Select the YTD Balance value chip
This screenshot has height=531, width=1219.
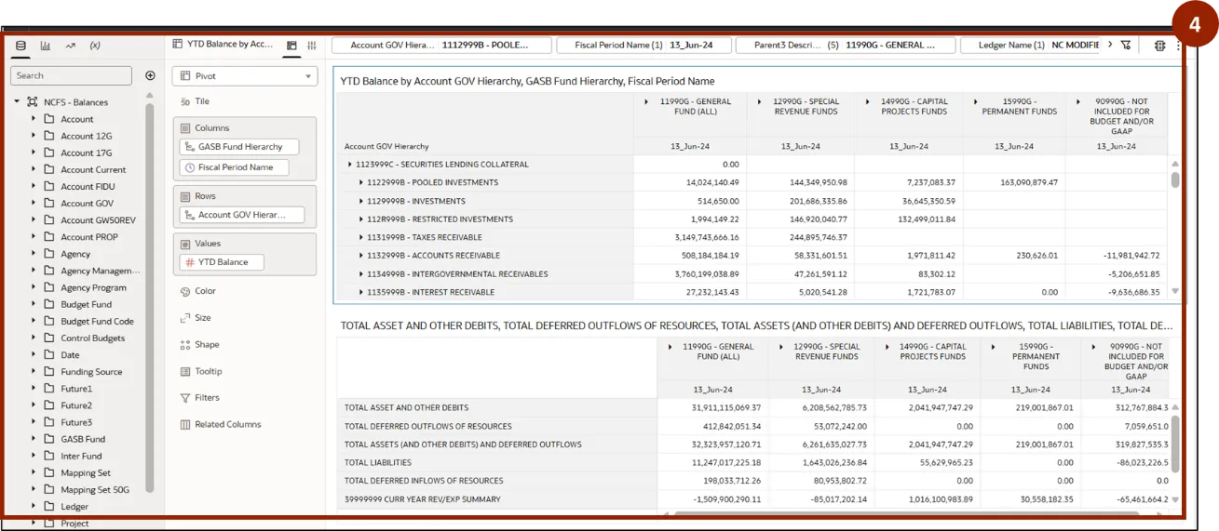pos(223,262)
